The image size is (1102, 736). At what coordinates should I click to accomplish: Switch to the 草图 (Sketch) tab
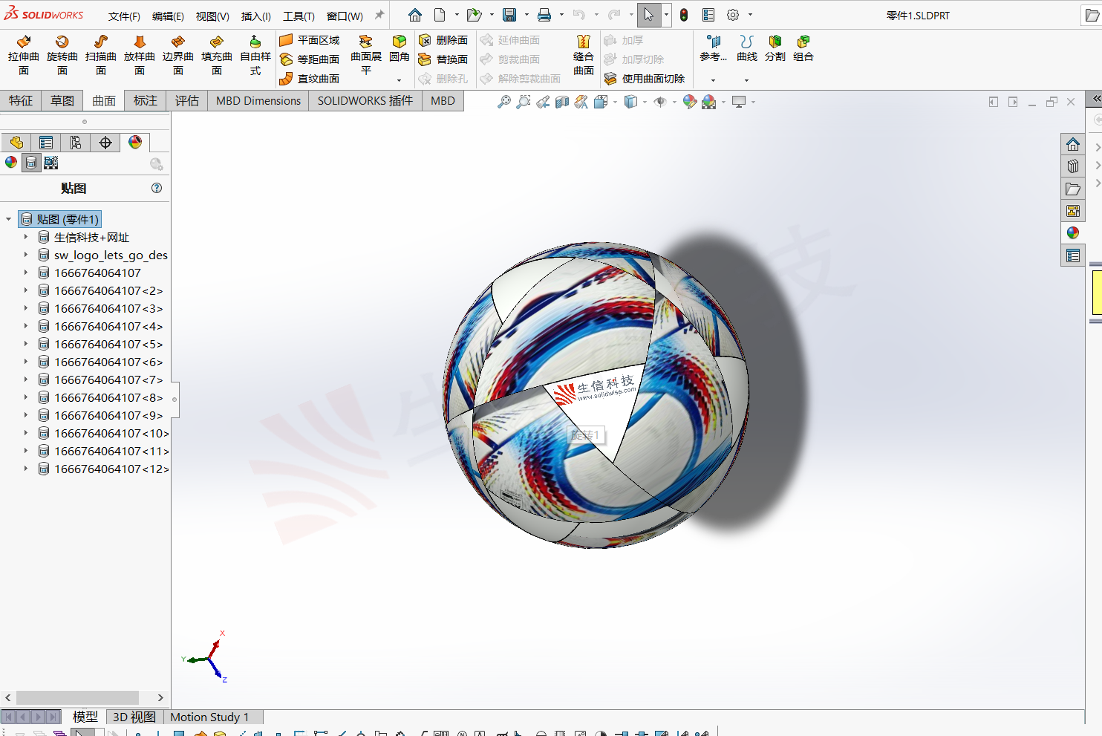[62, 100]
